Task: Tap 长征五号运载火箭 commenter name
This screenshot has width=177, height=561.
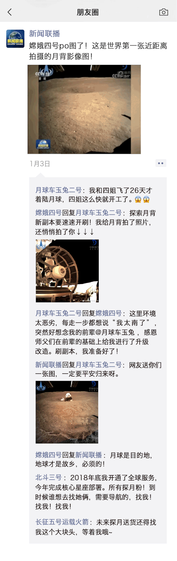Action: pos(62,522)
